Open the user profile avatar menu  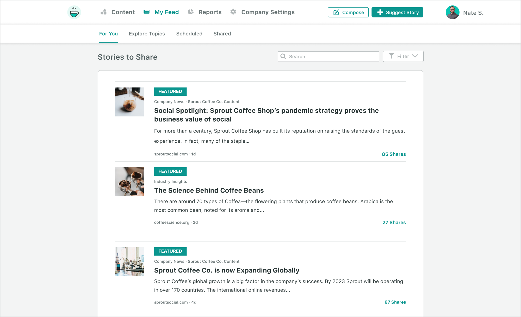[452, 12]
